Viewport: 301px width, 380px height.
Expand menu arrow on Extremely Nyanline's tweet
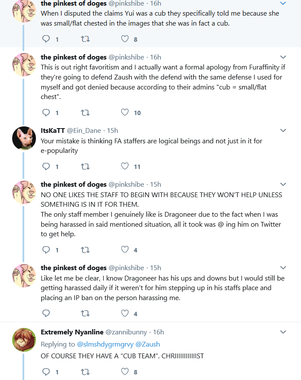point(283,332)
